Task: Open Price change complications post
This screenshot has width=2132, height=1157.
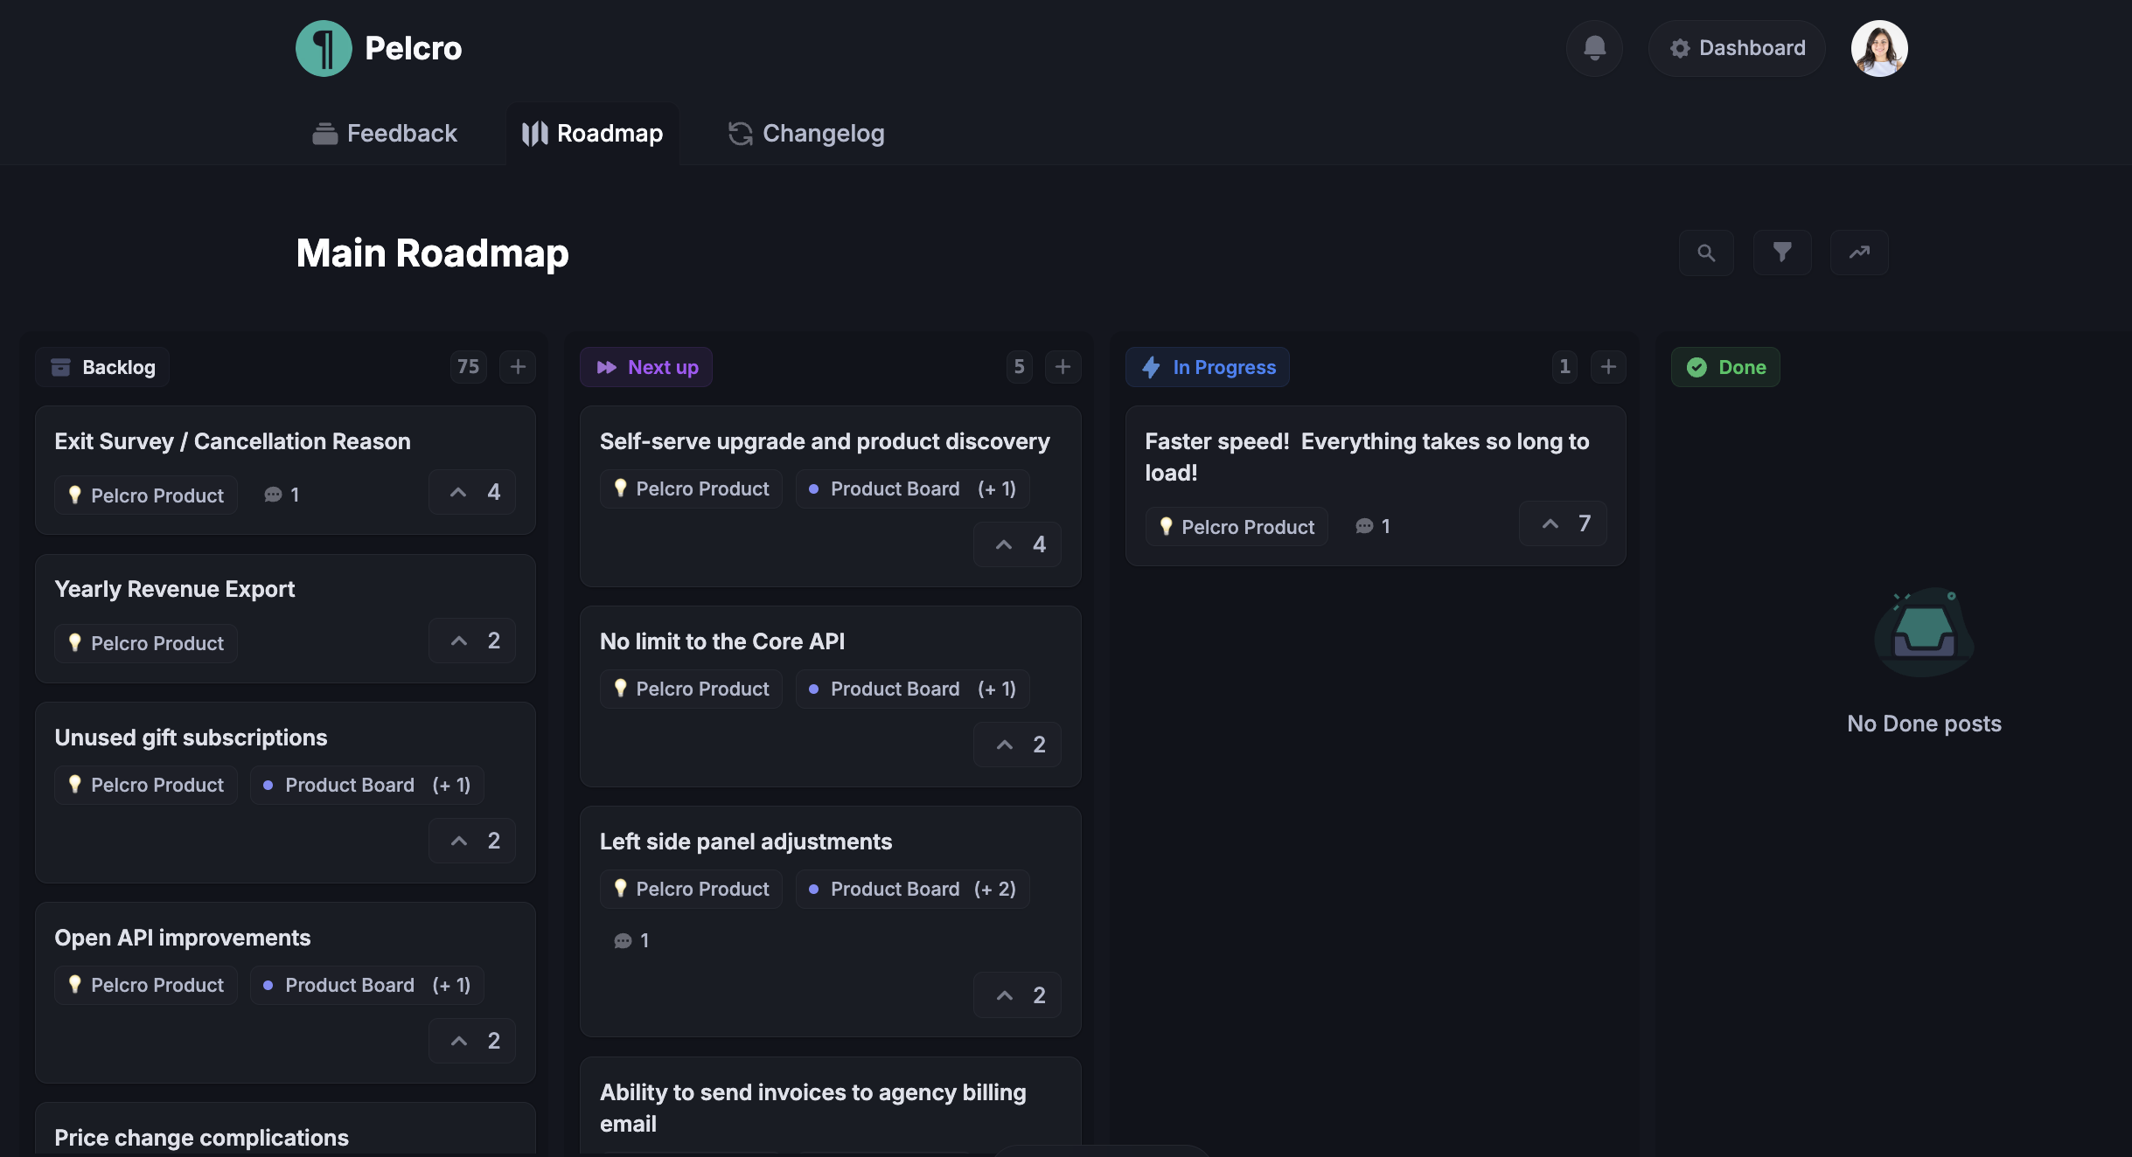Action: (201, 1138)
